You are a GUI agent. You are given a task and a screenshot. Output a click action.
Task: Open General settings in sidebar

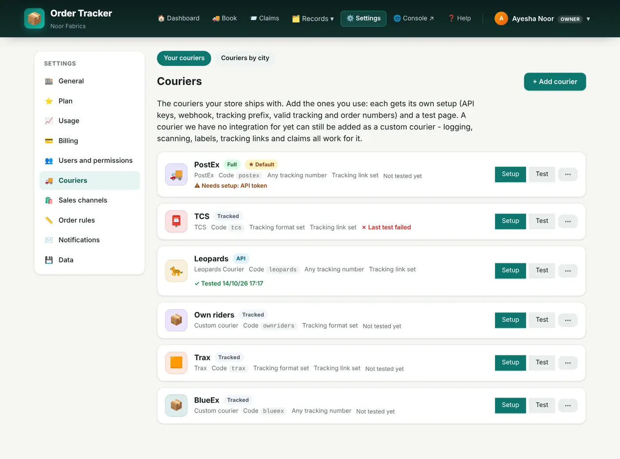[89, 81]
